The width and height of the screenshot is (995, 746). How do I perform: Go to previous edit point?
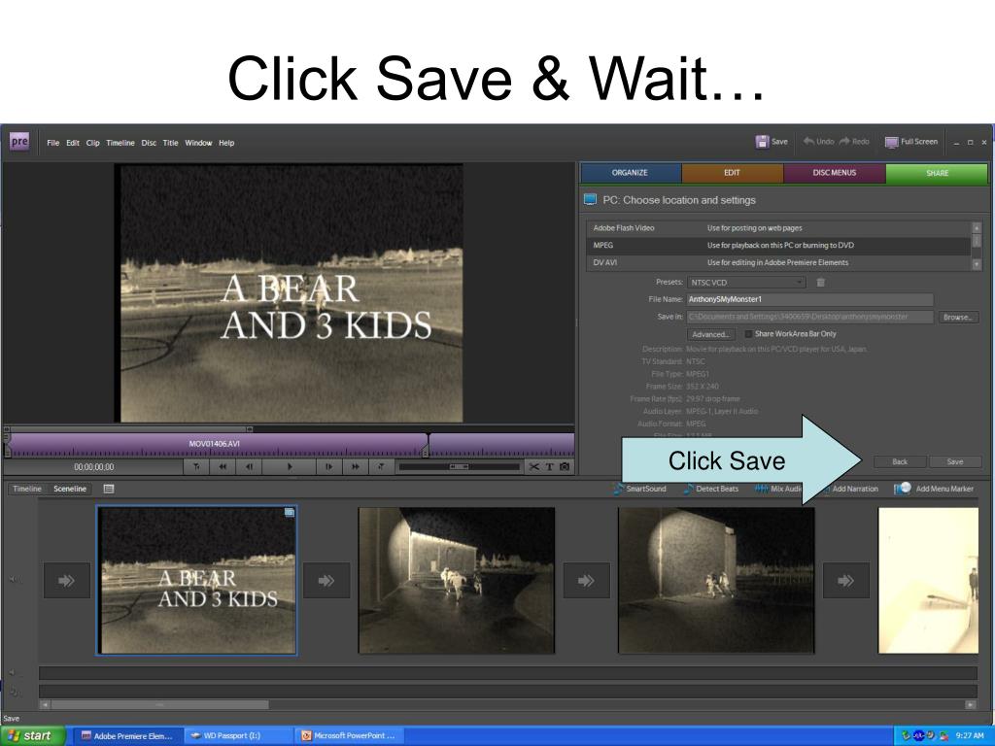click(x=196, y=467)
